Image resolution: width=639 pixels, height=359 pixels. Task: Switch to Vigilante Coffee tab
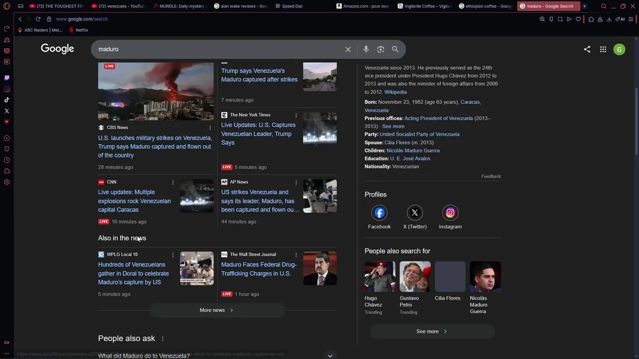[x=425, y=6]
